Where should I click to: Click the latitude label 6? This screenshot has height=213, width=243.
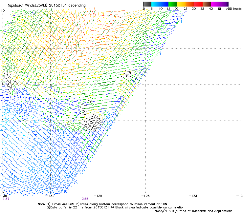pos(3,84)
